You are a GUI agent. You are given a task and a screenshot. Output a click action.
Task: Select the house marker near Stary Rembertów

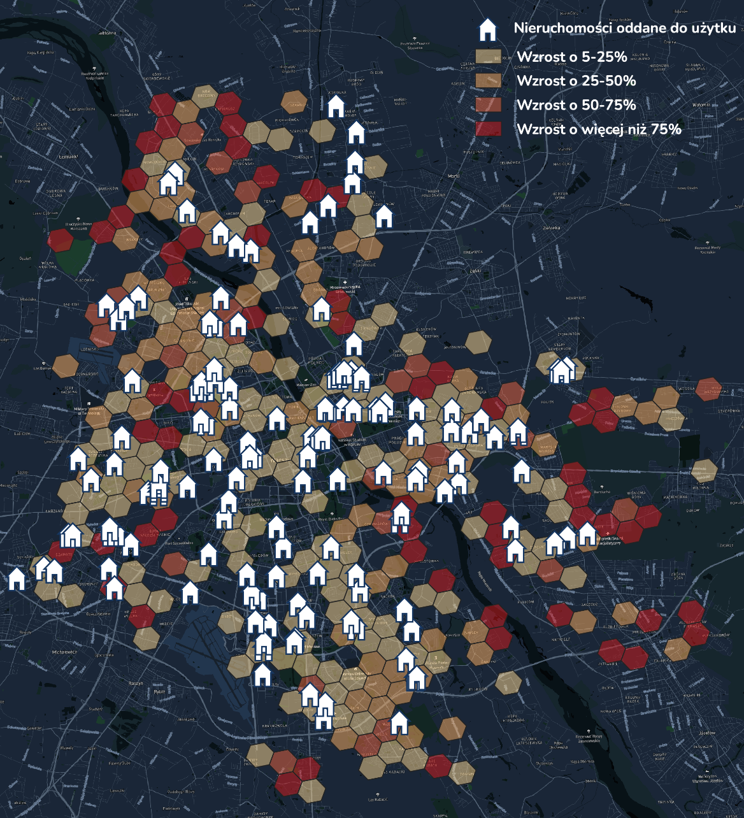[561, 371]
